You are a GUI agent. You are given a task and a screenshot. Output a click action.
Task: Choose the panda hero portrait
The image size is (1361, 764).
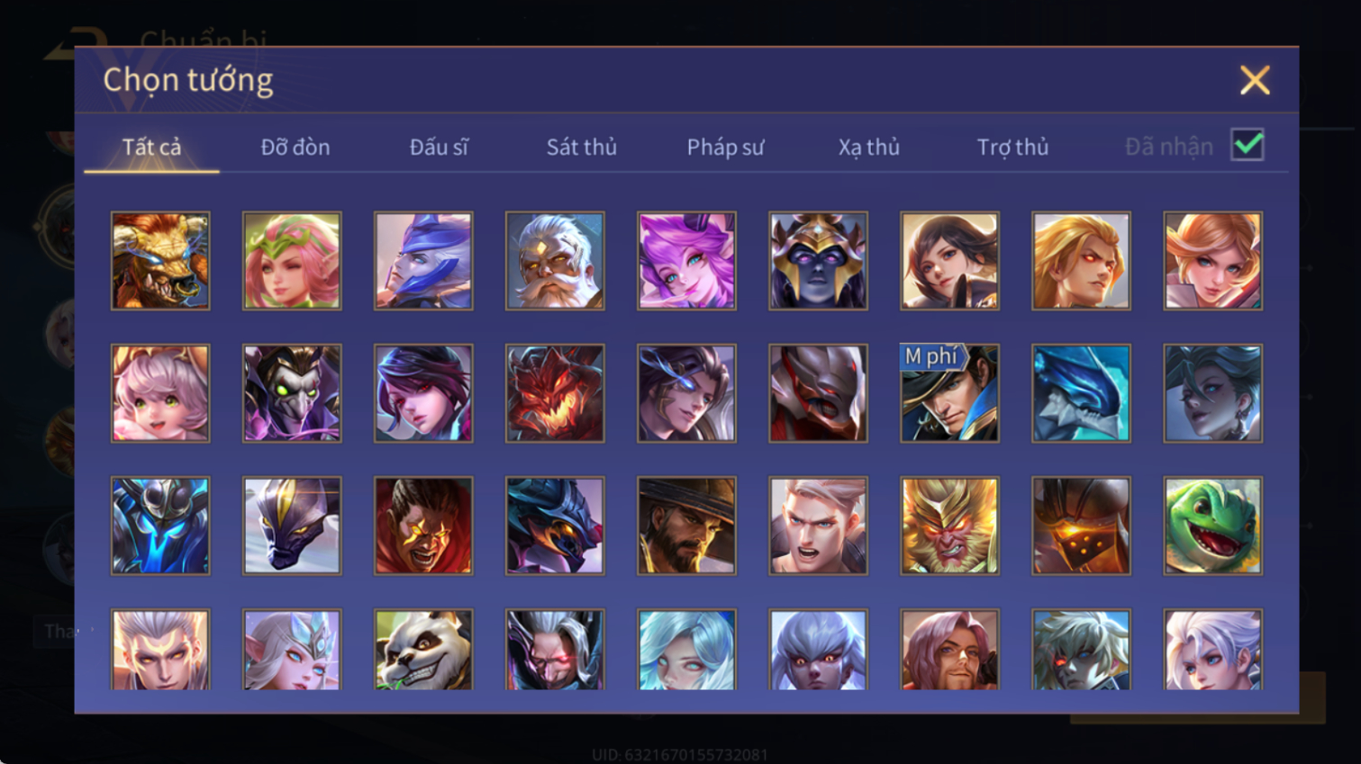(x=423, y=650)
